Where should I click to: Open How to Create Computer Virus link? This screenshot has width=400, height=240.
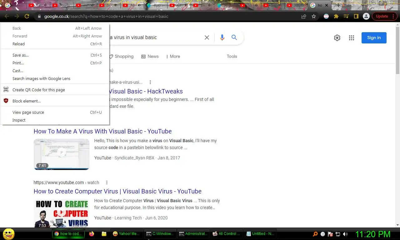click(x=117, y=191)
